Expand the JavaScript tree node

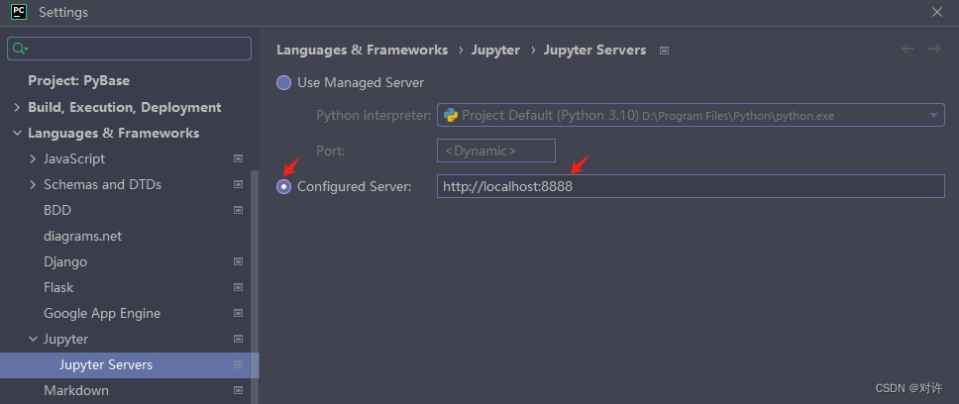coord(33,158)
